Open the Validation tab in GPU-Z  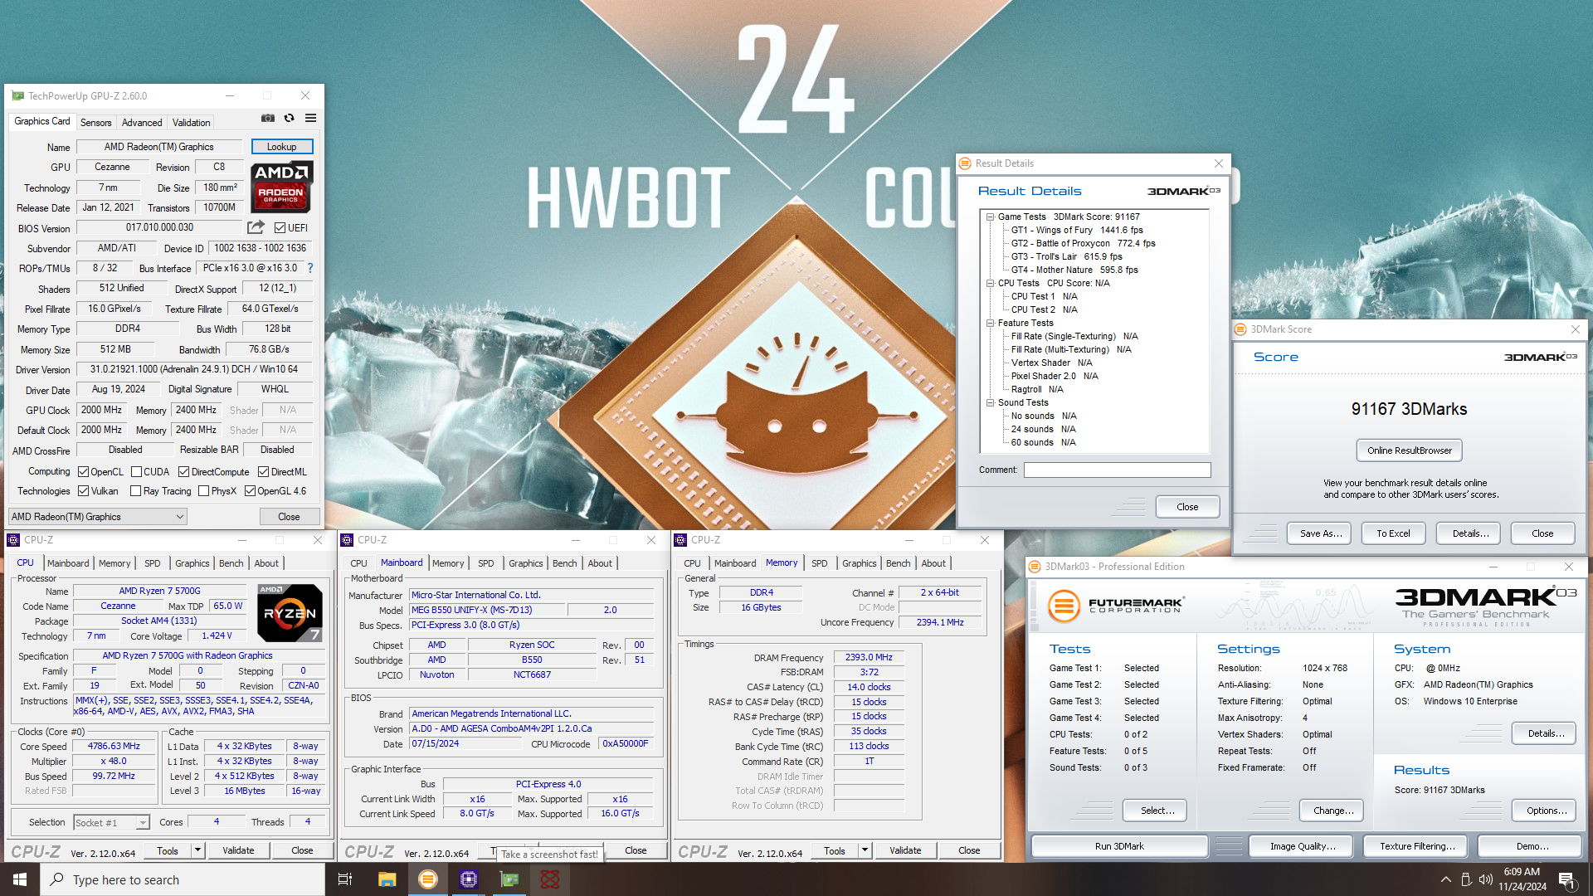pyautogui.click(x=191, y=123)
